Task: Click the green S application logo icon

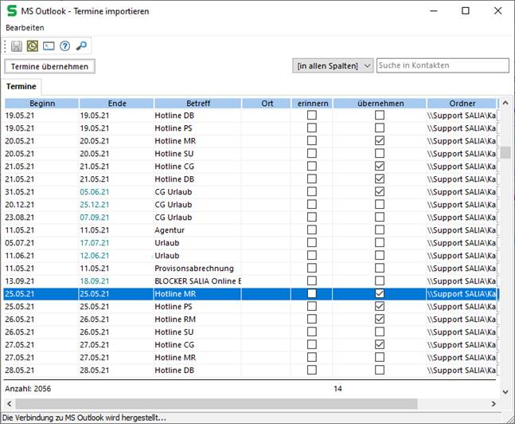Action: tap(12, 11)
